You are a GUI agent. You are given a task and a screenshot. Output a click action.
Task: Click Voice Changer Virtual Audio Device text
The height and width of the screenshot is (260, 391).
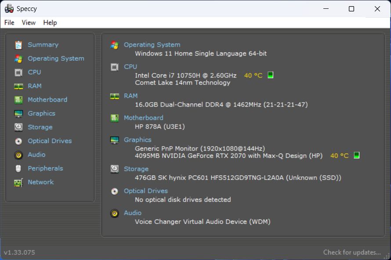pyautogui.click(x=203, y=222)
